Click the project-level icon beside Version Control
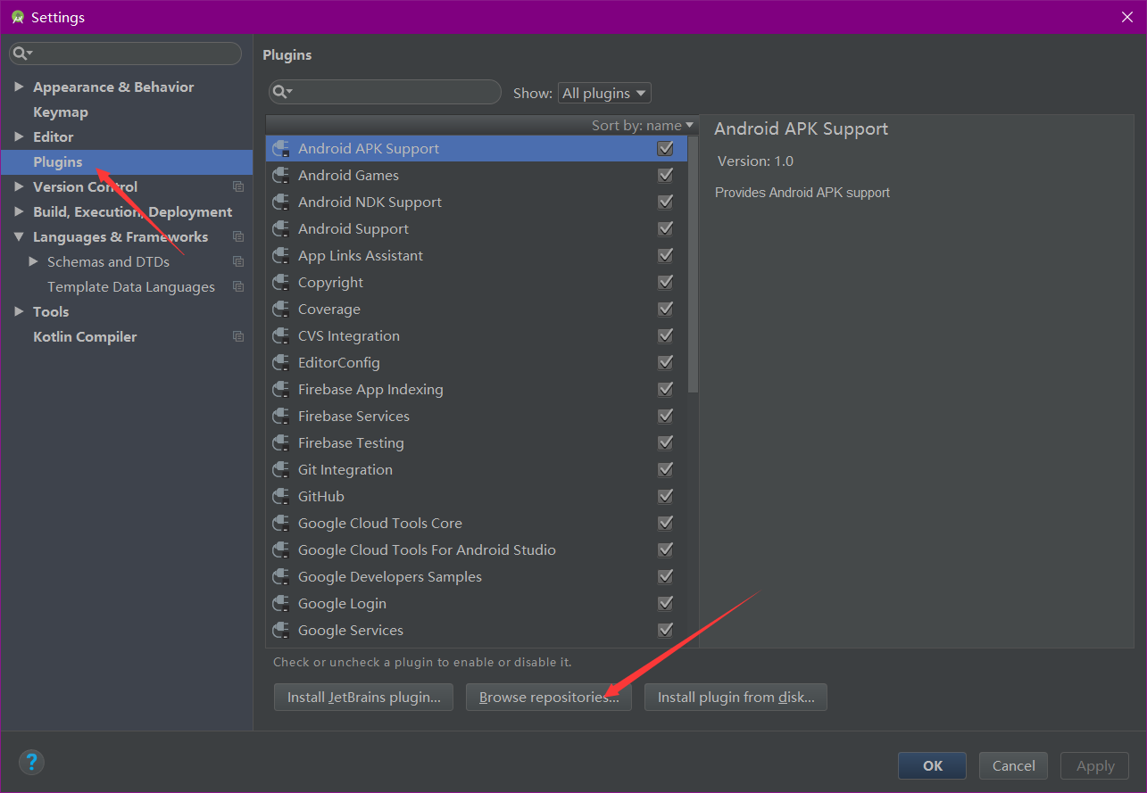The height and width of the screenshot is (793, 1147). (x=238, y=187)
